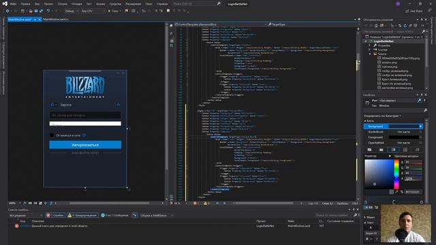Open the Debug configuration dropdown
436x245 pixels.
[71, 11]
